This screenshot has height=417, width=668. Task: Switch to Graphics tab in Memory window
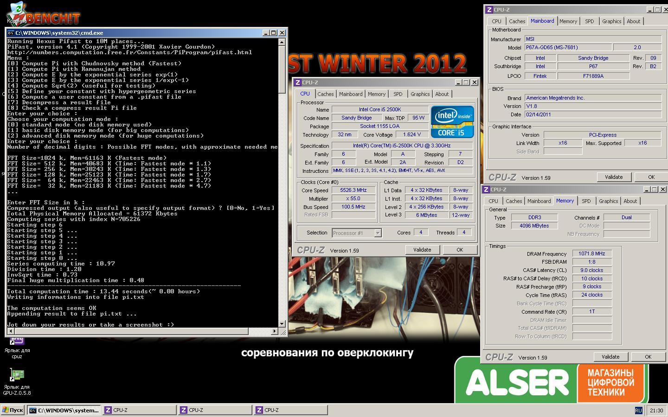tap(609, 201)
